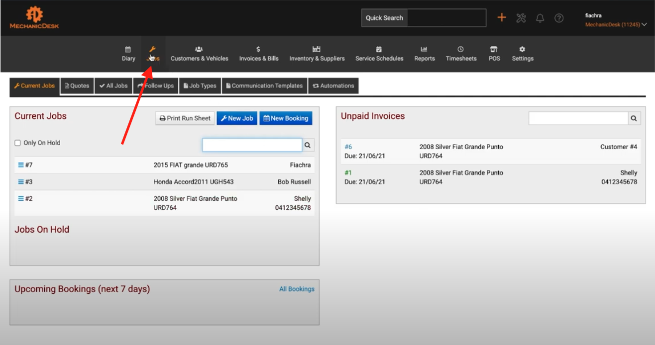Switch to the All Jobs tab
Image resolution: width=655 pixels, height=345 pixels.
(113, 86)
